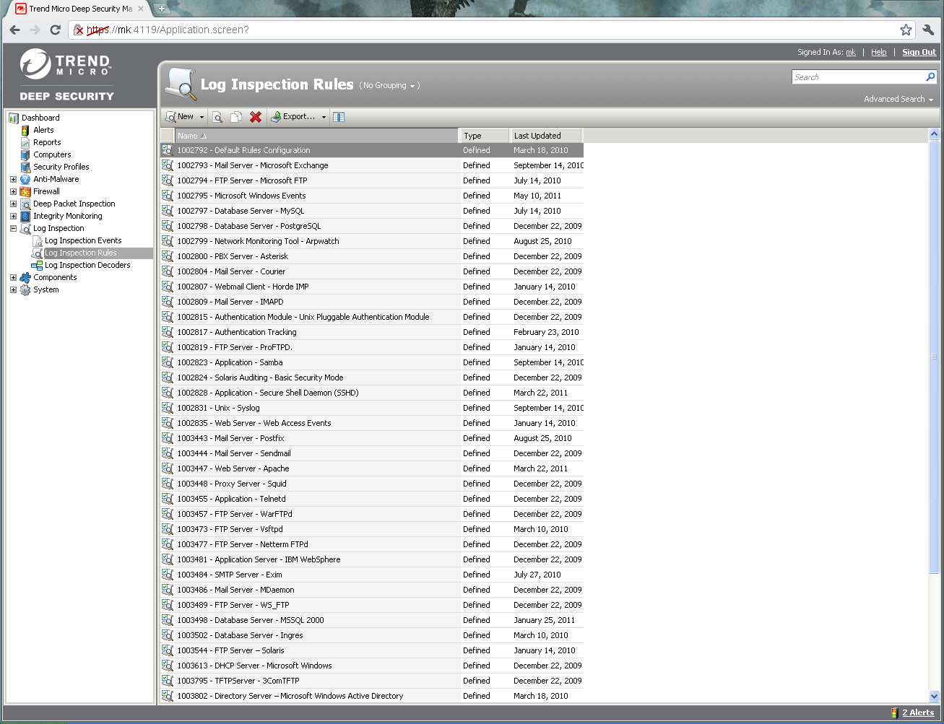944x724 pixels.
Task: Click the Integrity Monitoring icon
Action: [x=25, y=216]
